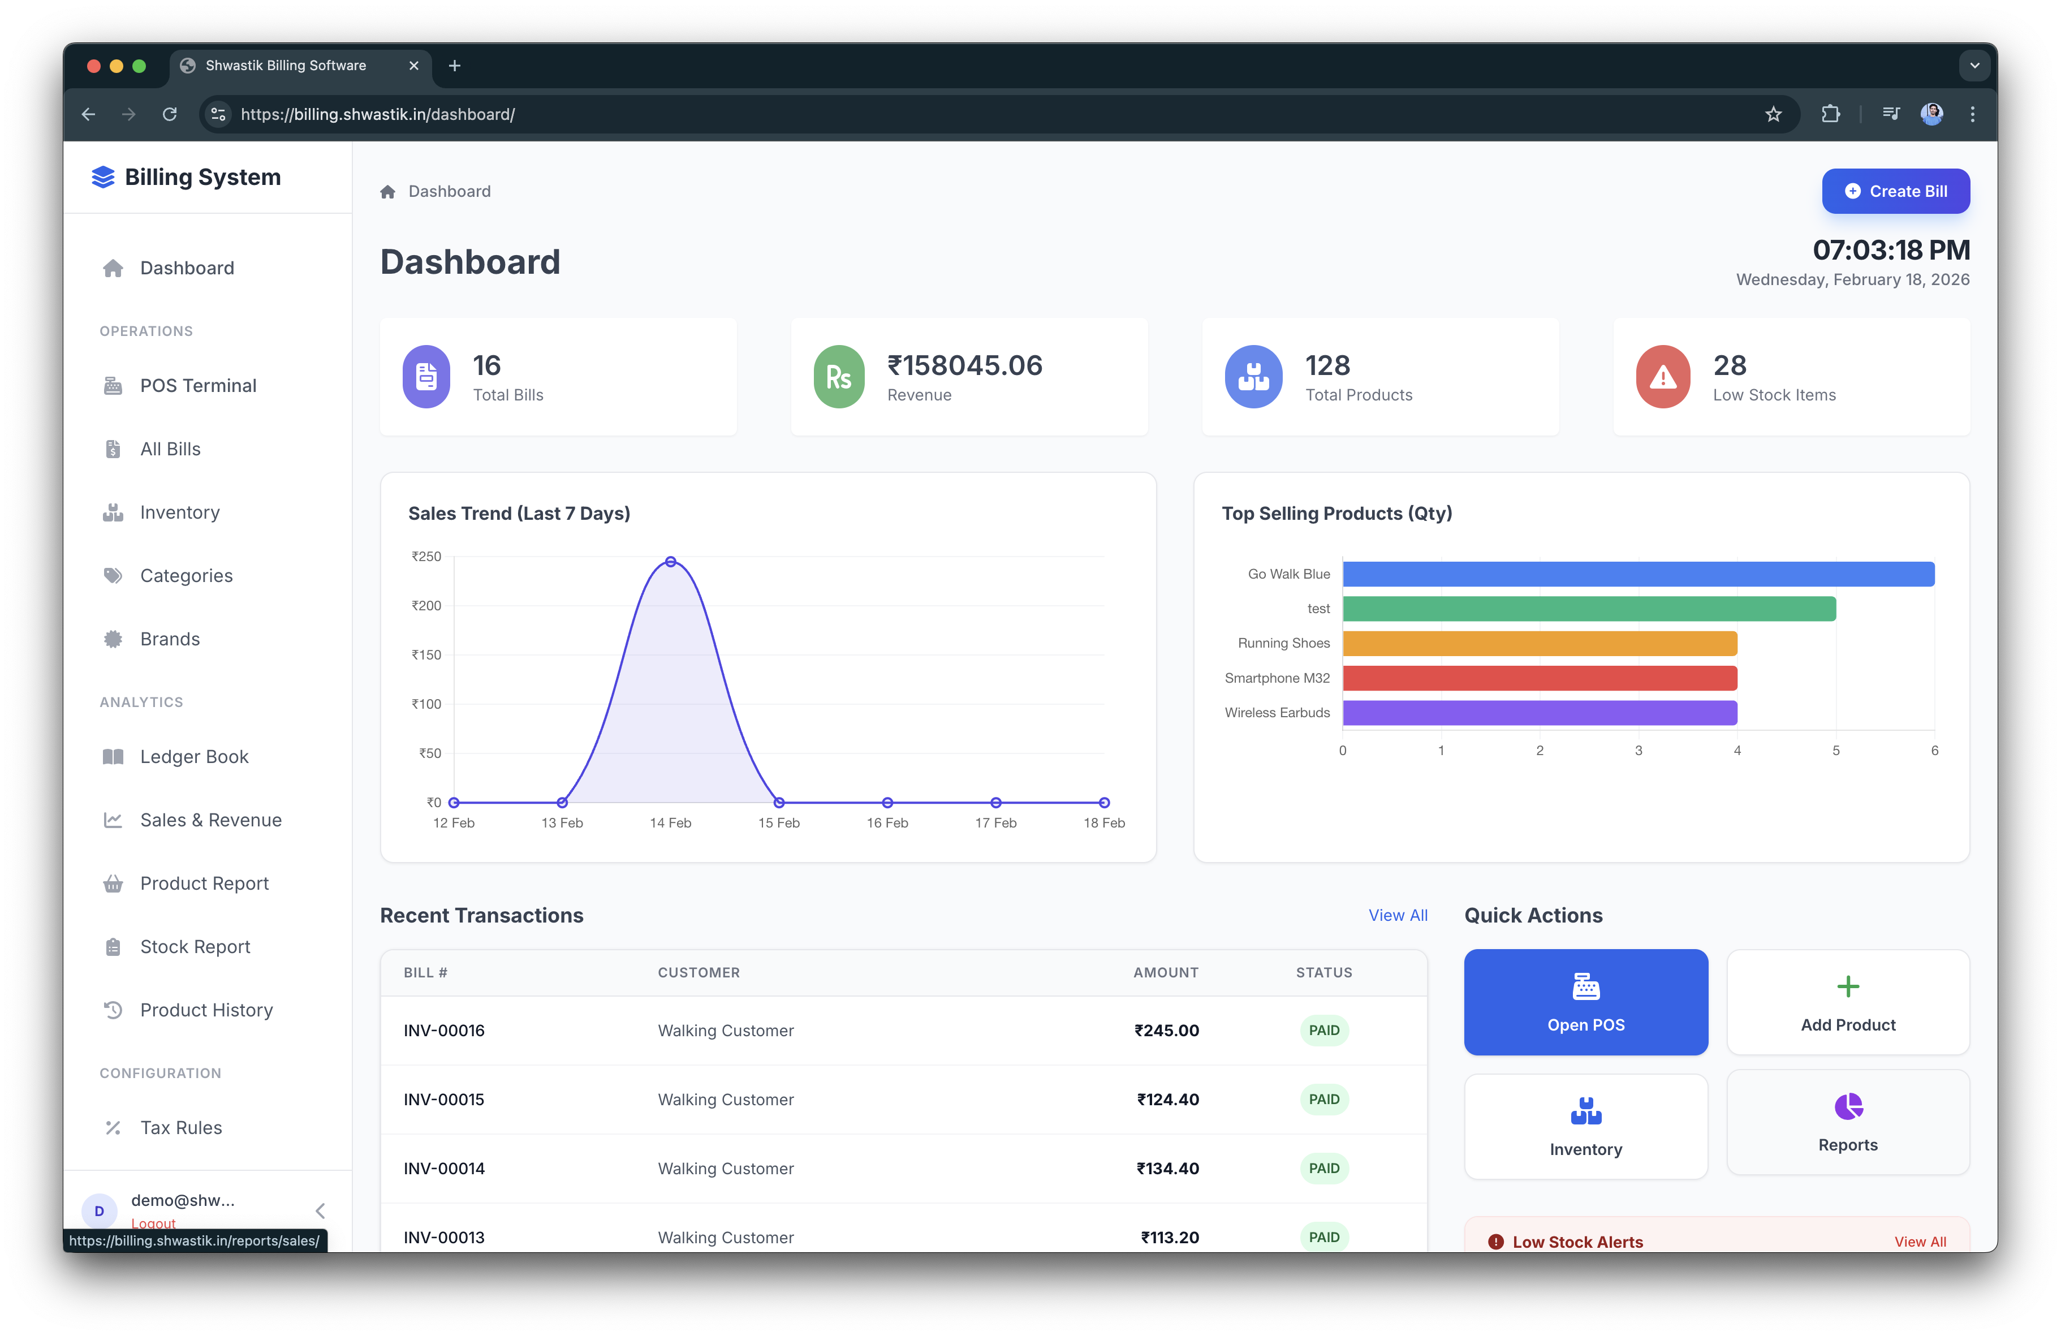Select the Brands icon in sidebar
Screen dimensions: 2061x1336
[x=114, y=638]
